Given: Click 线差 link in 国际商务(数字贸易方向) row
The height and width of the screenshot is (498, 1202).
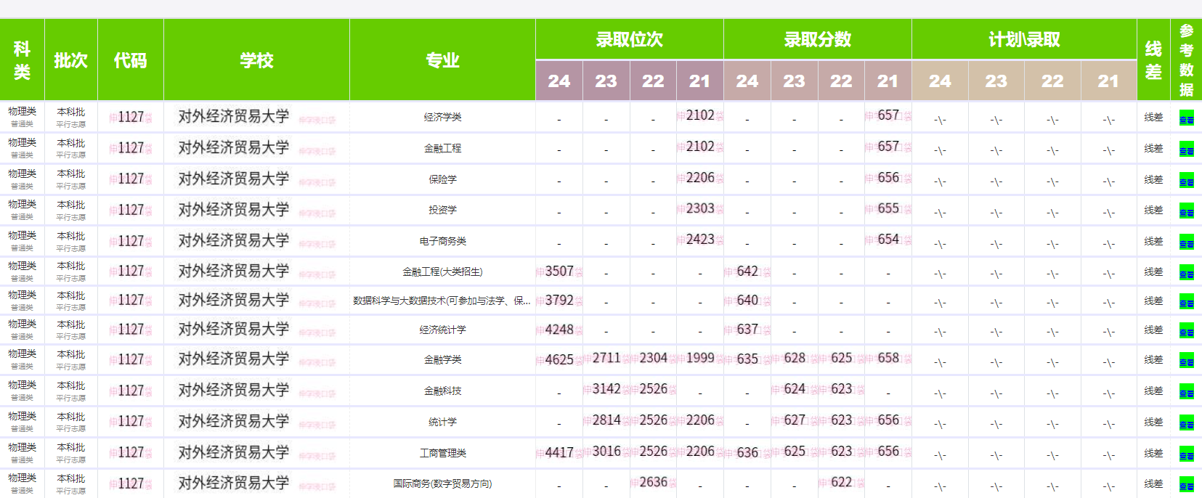Looking at the screenshot, I should click(1153, 483).
